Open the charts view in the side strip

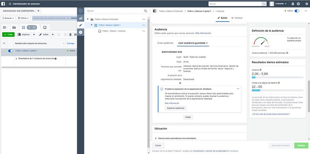pos(81,18)
